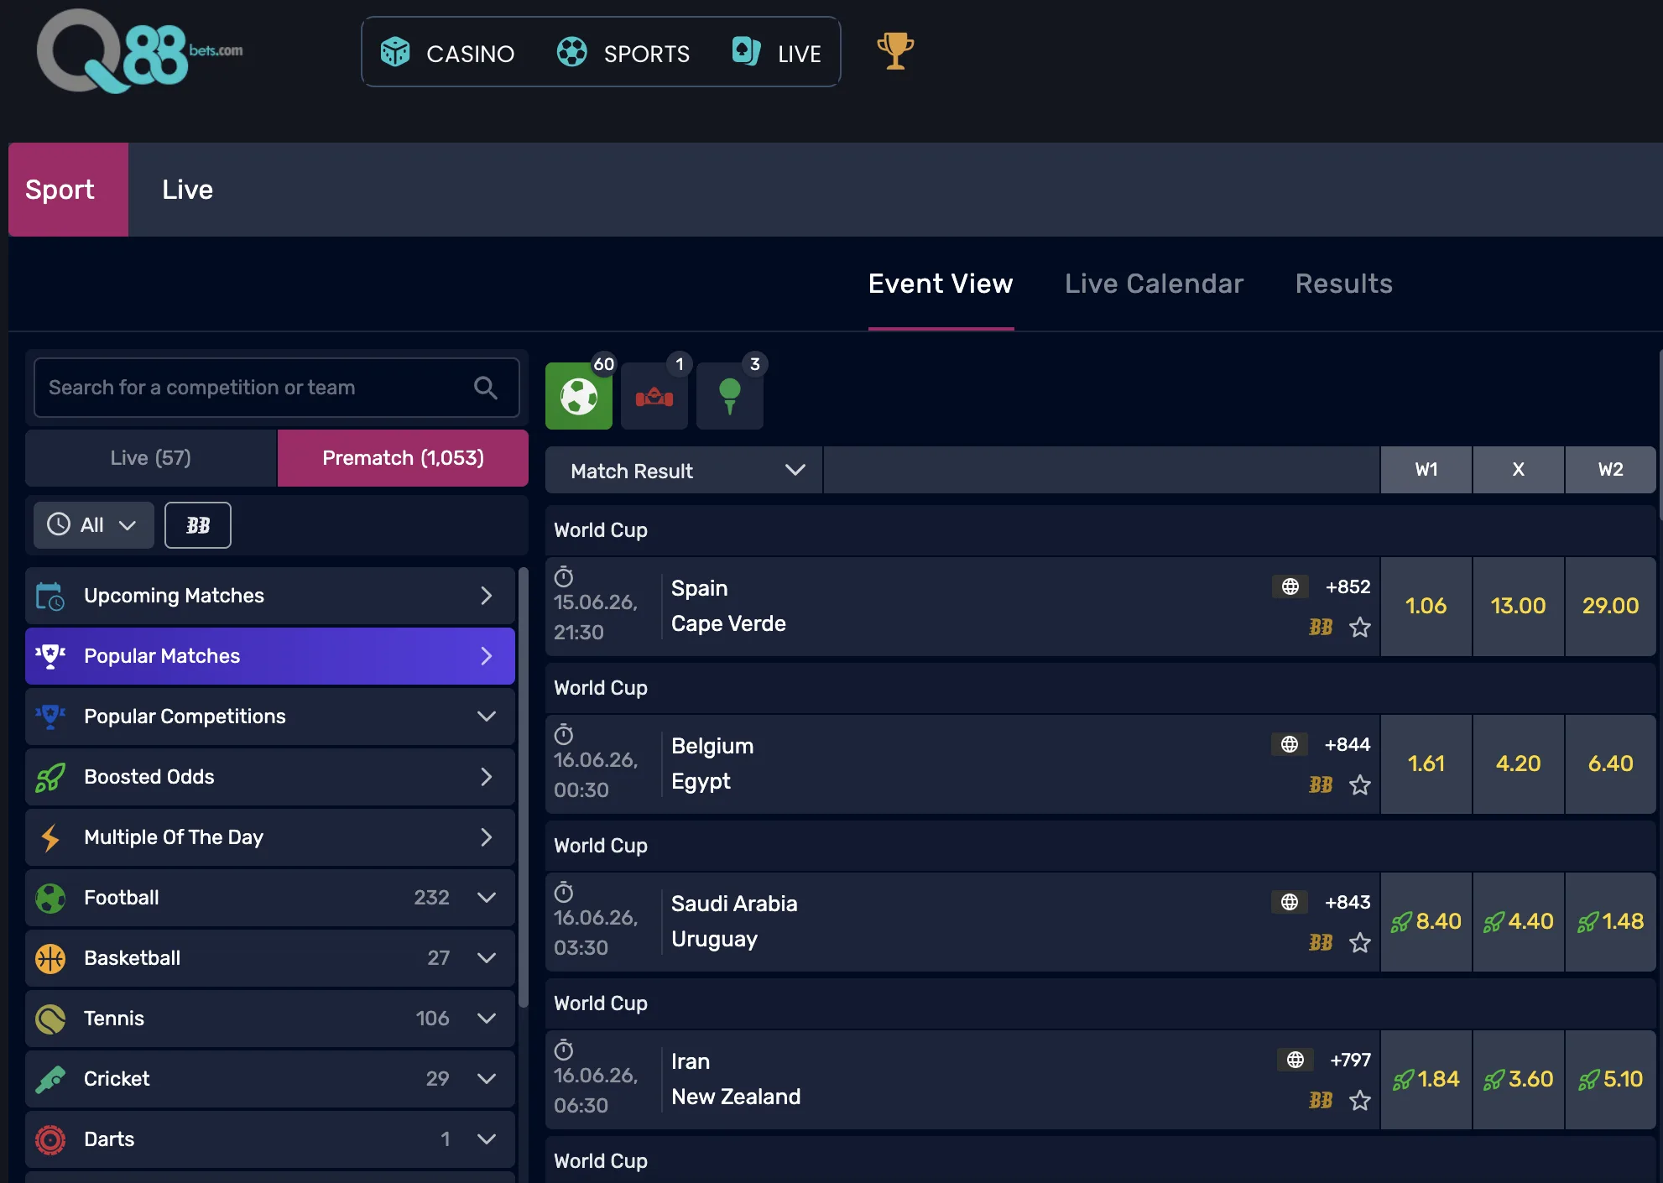
Task: Open the Match Result market dropdown
Action: pos(684,471)
